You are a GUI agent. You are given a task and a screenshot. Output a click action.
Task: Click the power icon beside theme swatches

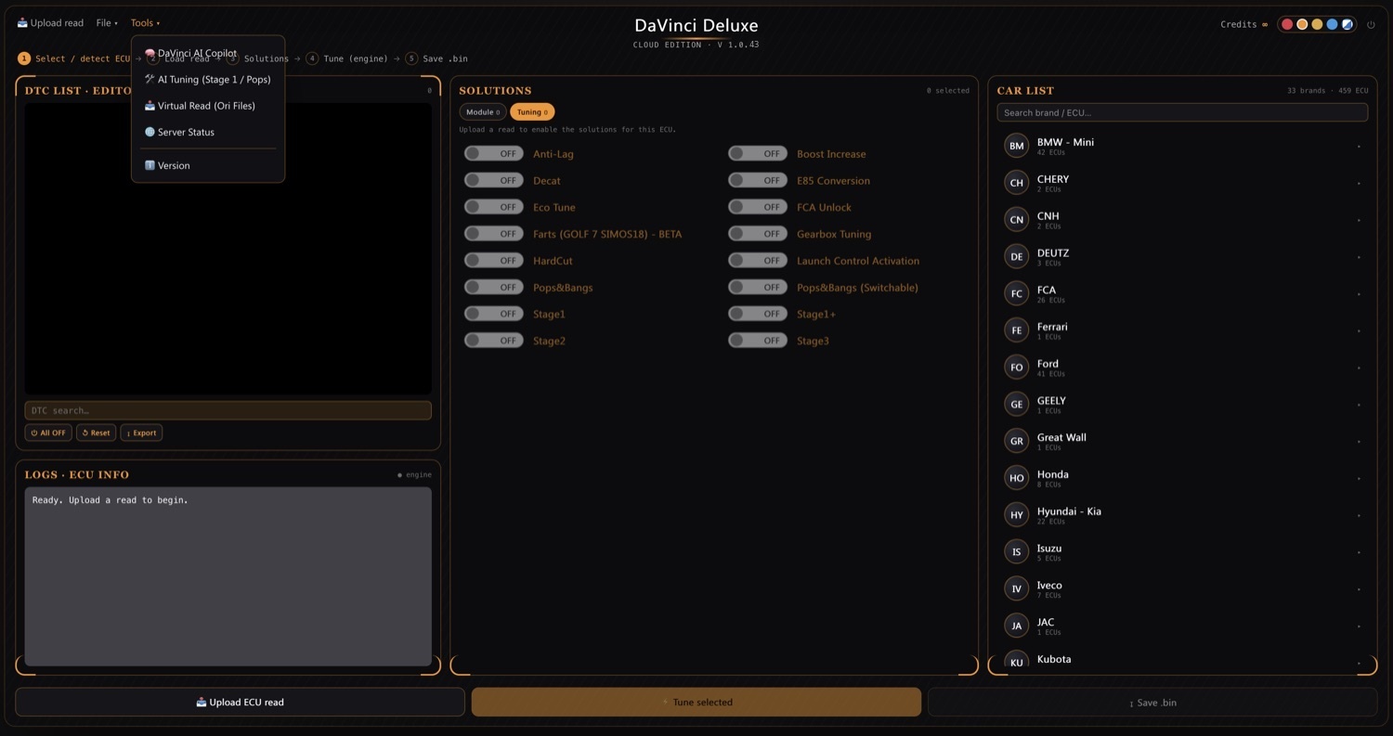tap(1371, 25)
